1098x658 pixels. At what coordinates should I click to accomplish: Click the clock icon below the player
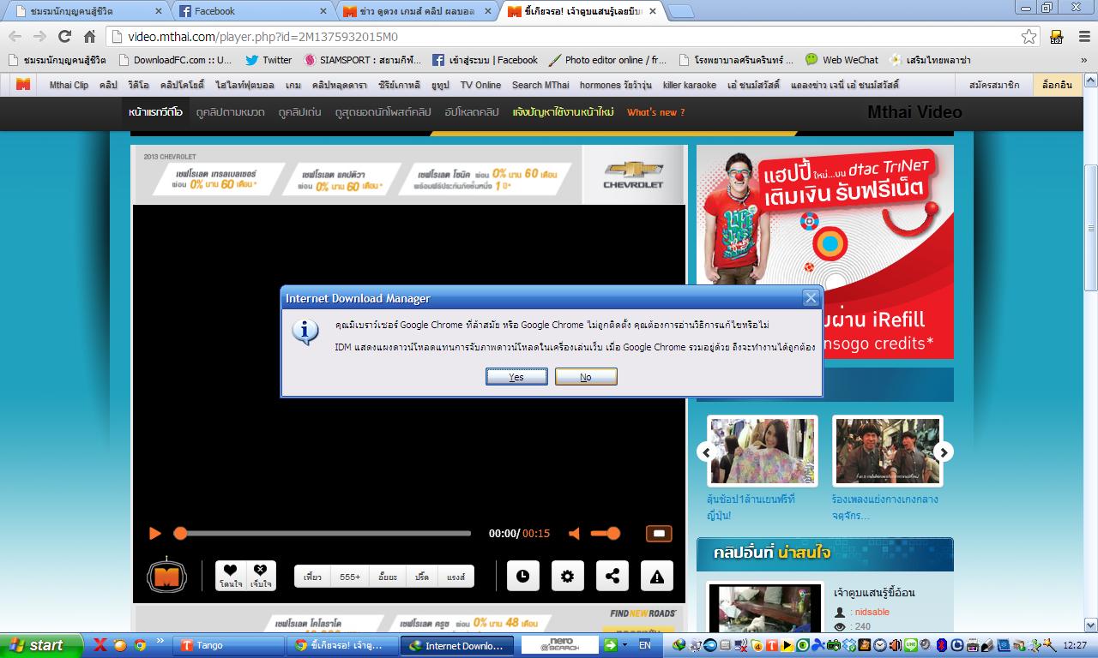click(x=522, y=577)
